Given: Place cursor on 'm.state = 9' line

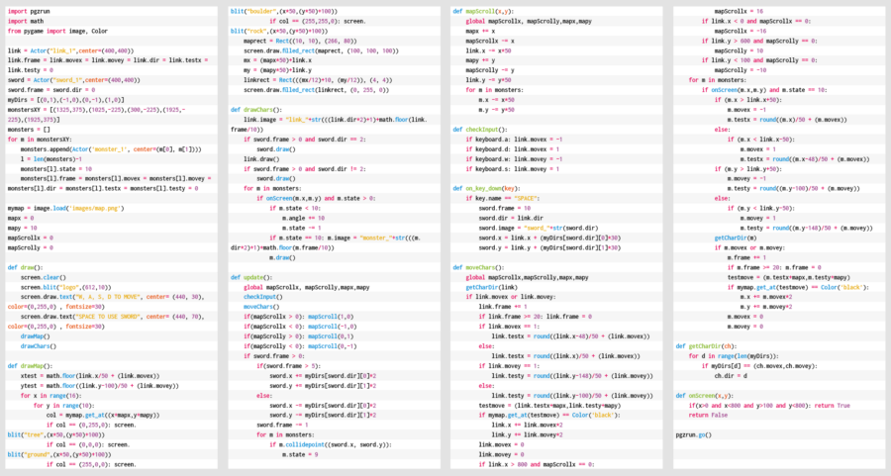Looking at the screenshot, I should [302, 454].
